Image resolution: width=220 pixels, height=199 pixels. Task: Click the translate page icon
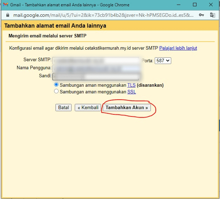click(212, 15)
